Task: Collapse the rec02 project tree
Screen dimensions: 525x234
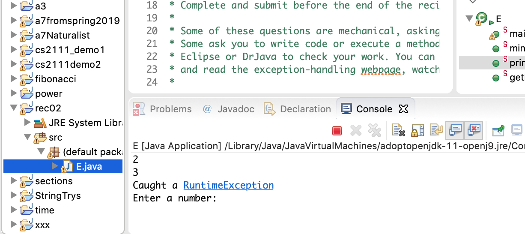Action: (x=13, y=108)
